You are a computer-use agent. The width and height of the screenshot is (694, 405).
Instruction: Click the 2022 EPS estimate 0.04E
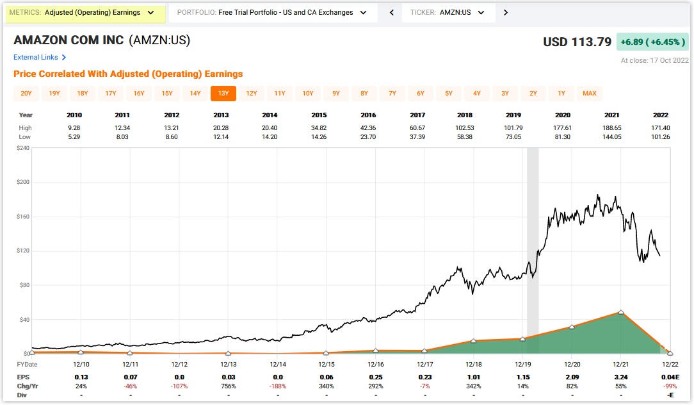tap(670, 377)
